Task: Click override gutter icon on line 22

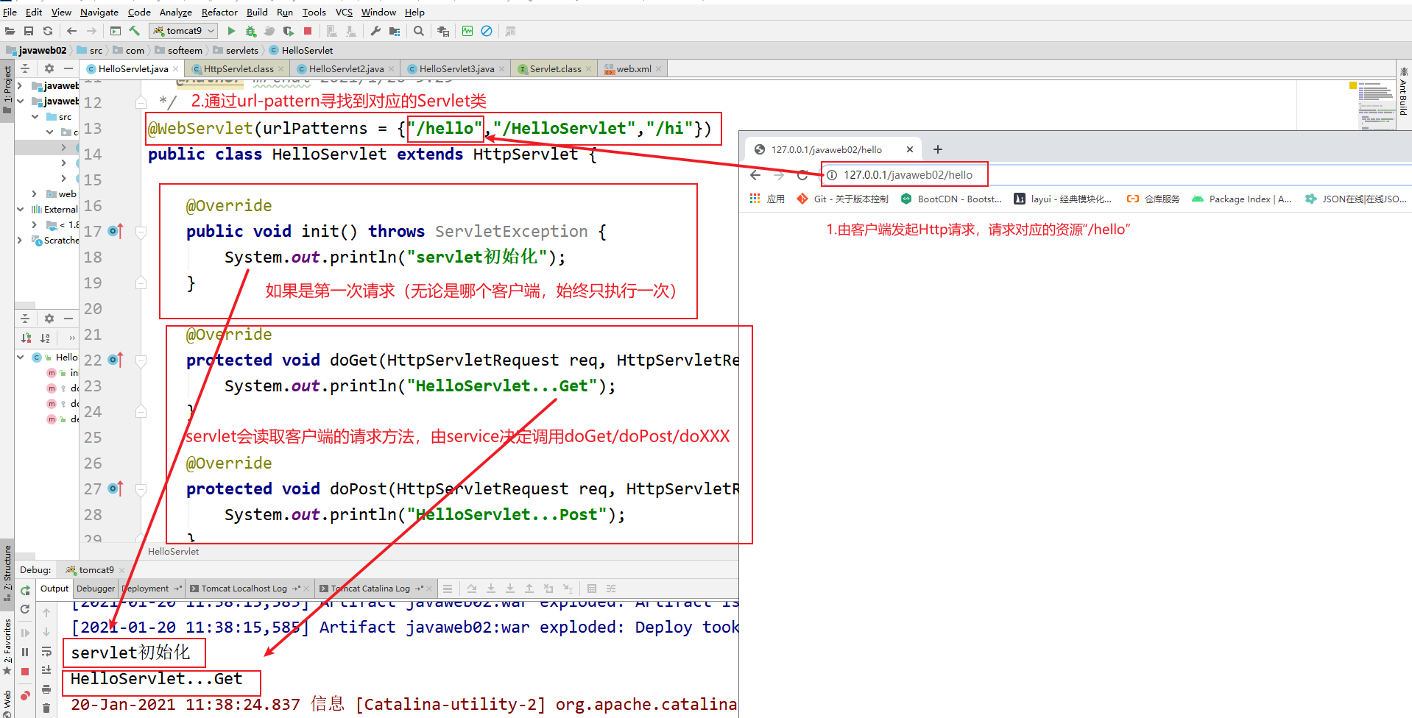Action: [115, 360]
